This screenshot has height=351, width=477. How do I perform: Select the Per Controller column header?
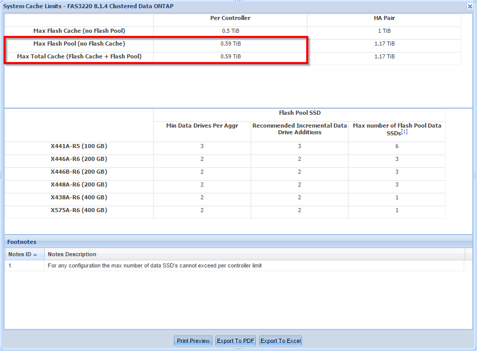click(x=230, y=18)
